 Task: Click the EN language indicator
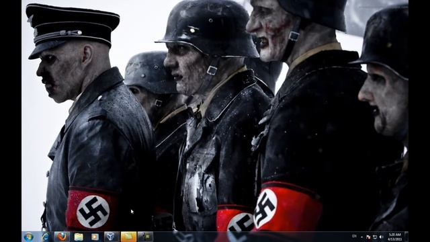click(x=354, y=236)
